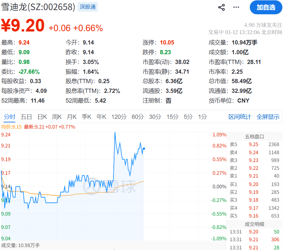This screenshot has width=284, height=250.
Task: Open the three-dot more options menu
Action: (x=236, y=7)
